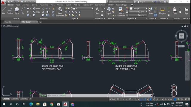Switch to the Insert ribbon tab

click(x=18, y=5)
